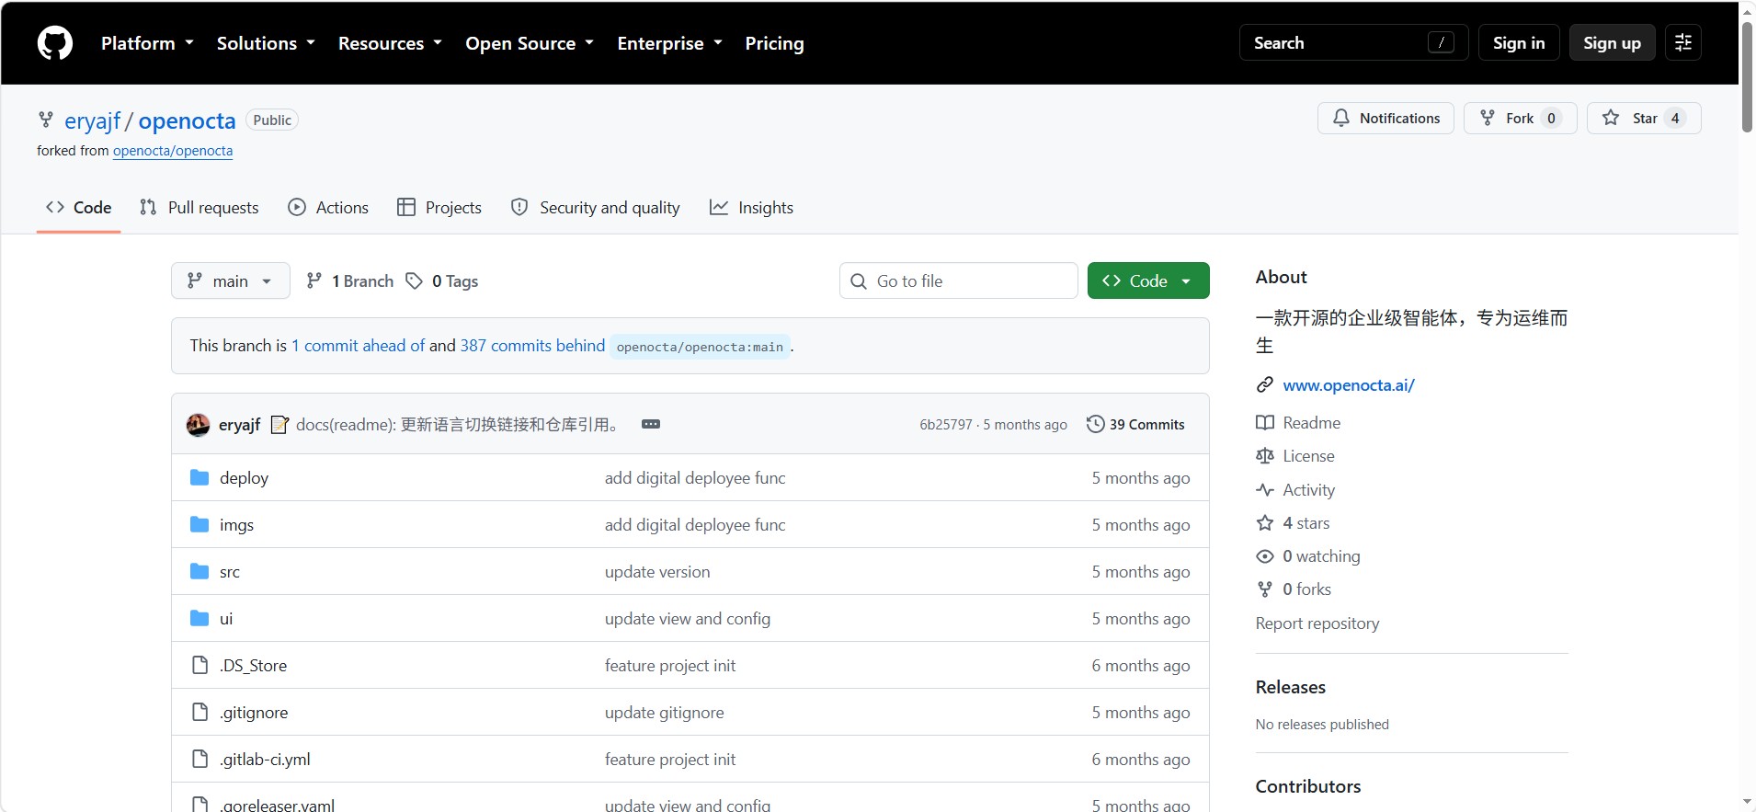Switch to the Actions tab
Image resolution: width=1756 pixels, height=812 pixels.
tap(328, 208)
